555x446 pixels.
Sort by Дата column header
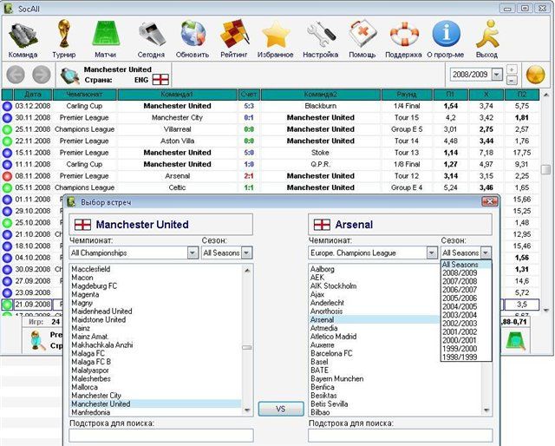point(33,95)
